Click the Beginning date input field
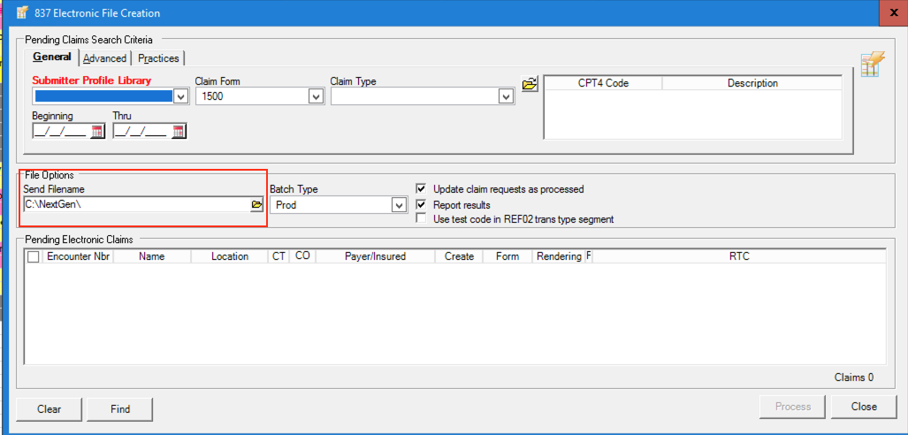The height and width of the screenshot is (435, 908). click(x=63, y=132)
